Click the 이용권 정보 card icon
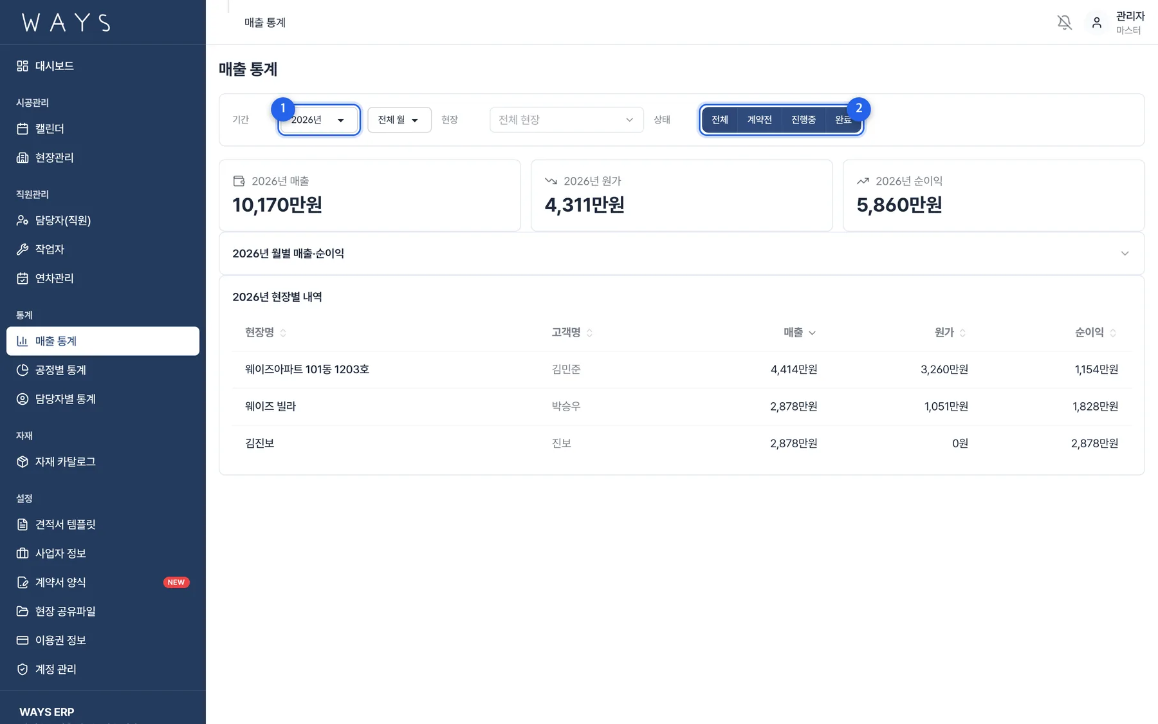The image size is (1158, 724). click(x=23, y=640)
